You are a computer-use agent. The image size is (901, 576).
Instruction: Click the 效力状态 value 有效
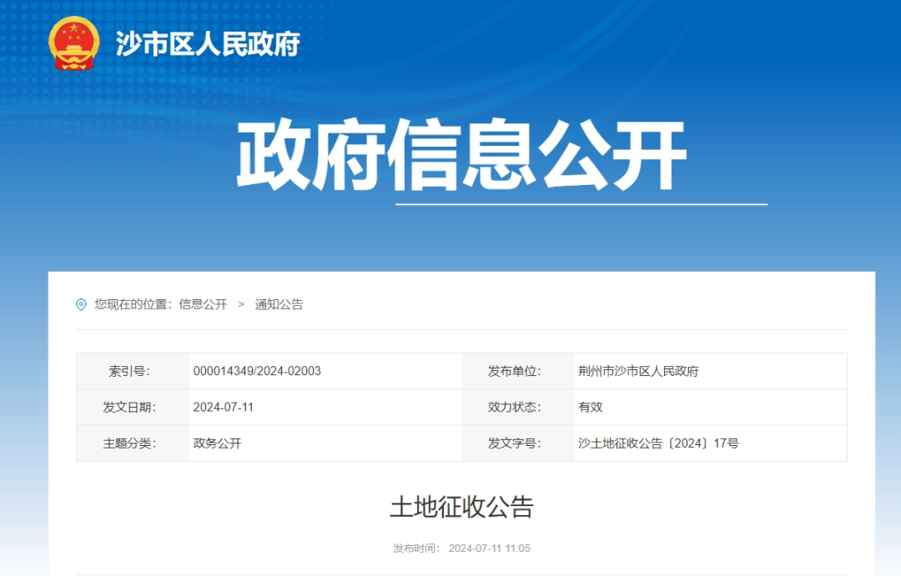click(x=590, y=408)
